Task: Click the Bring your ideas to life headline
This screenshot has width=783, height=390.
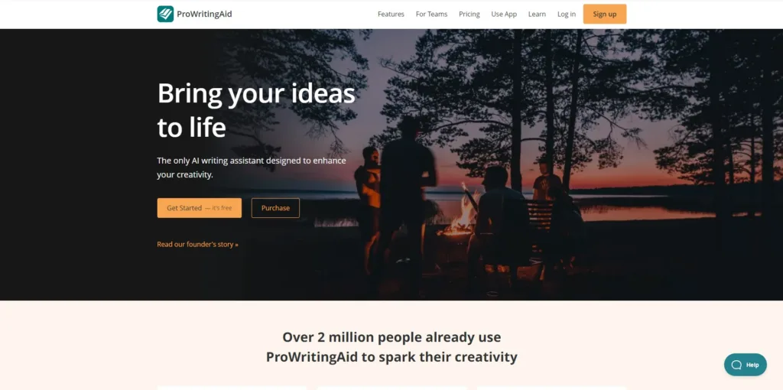Action: [x=256, y=110]
